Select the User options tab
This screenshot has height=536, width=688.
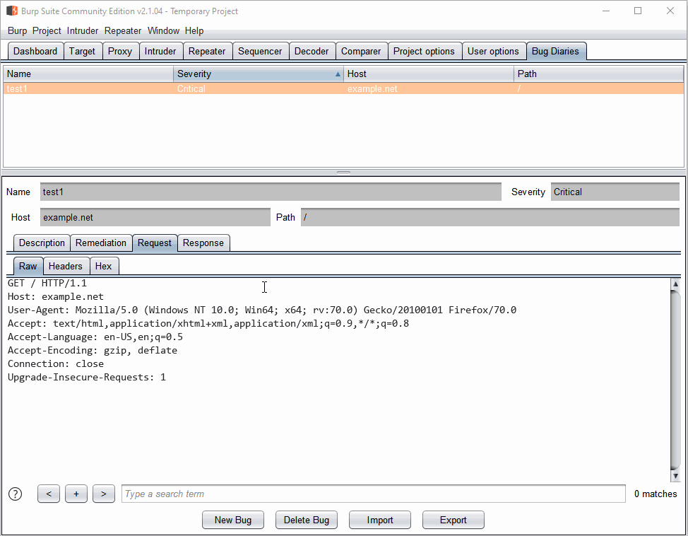[x=493, y=52]
